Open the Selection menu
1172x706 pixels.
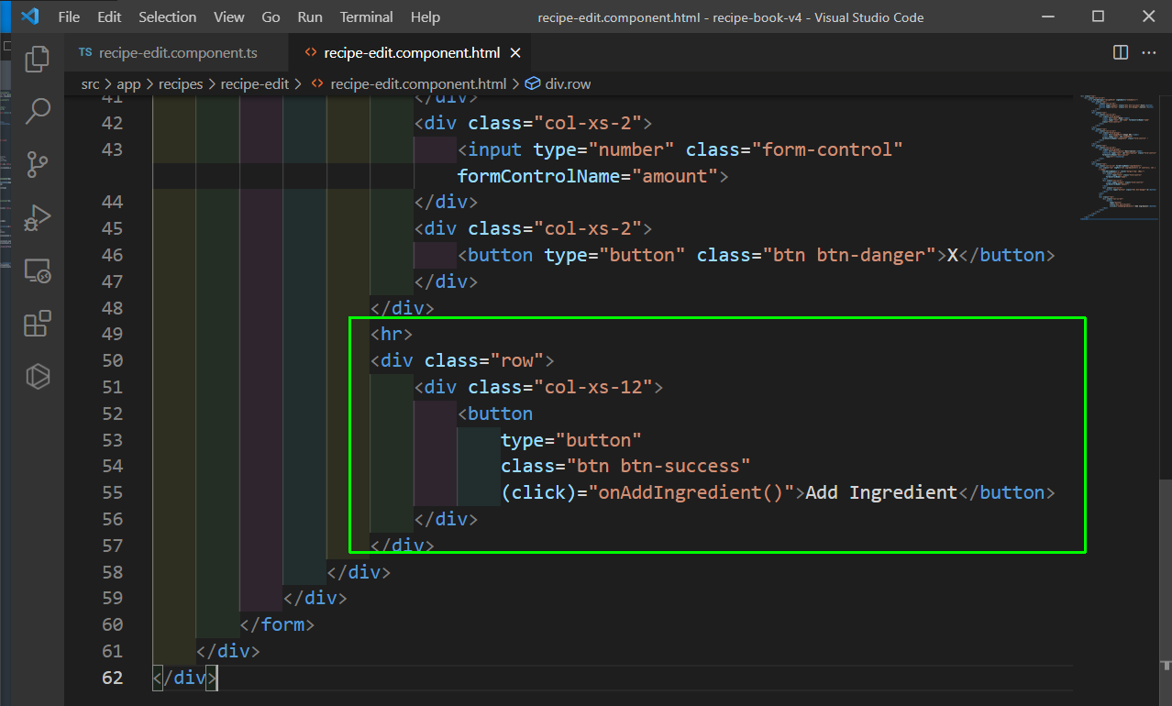[x=168, y=17]
